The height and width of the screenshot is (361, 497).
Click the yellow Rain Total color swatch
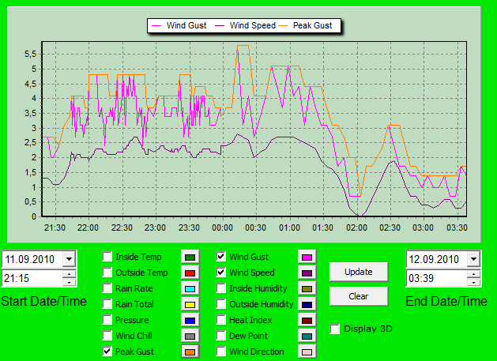(x=189, y=304)
